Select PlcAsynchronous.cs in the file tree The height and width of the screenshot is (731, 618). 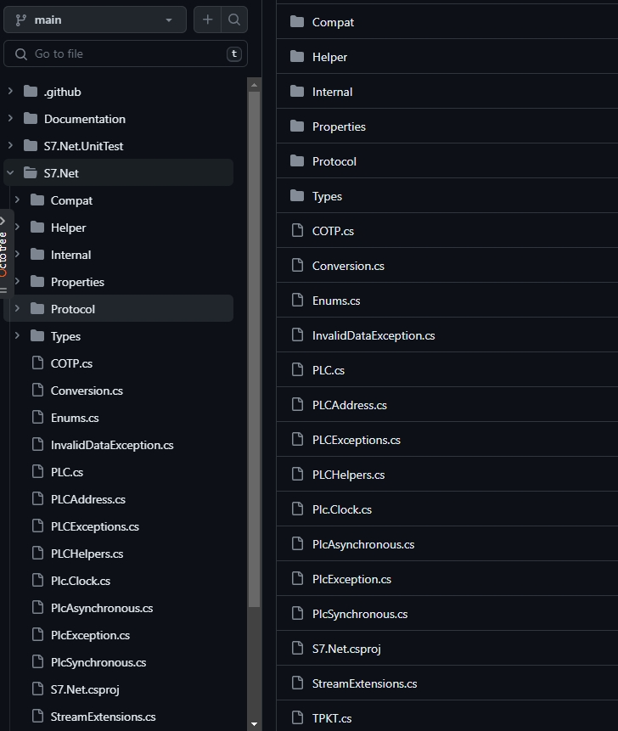point(102,608)
